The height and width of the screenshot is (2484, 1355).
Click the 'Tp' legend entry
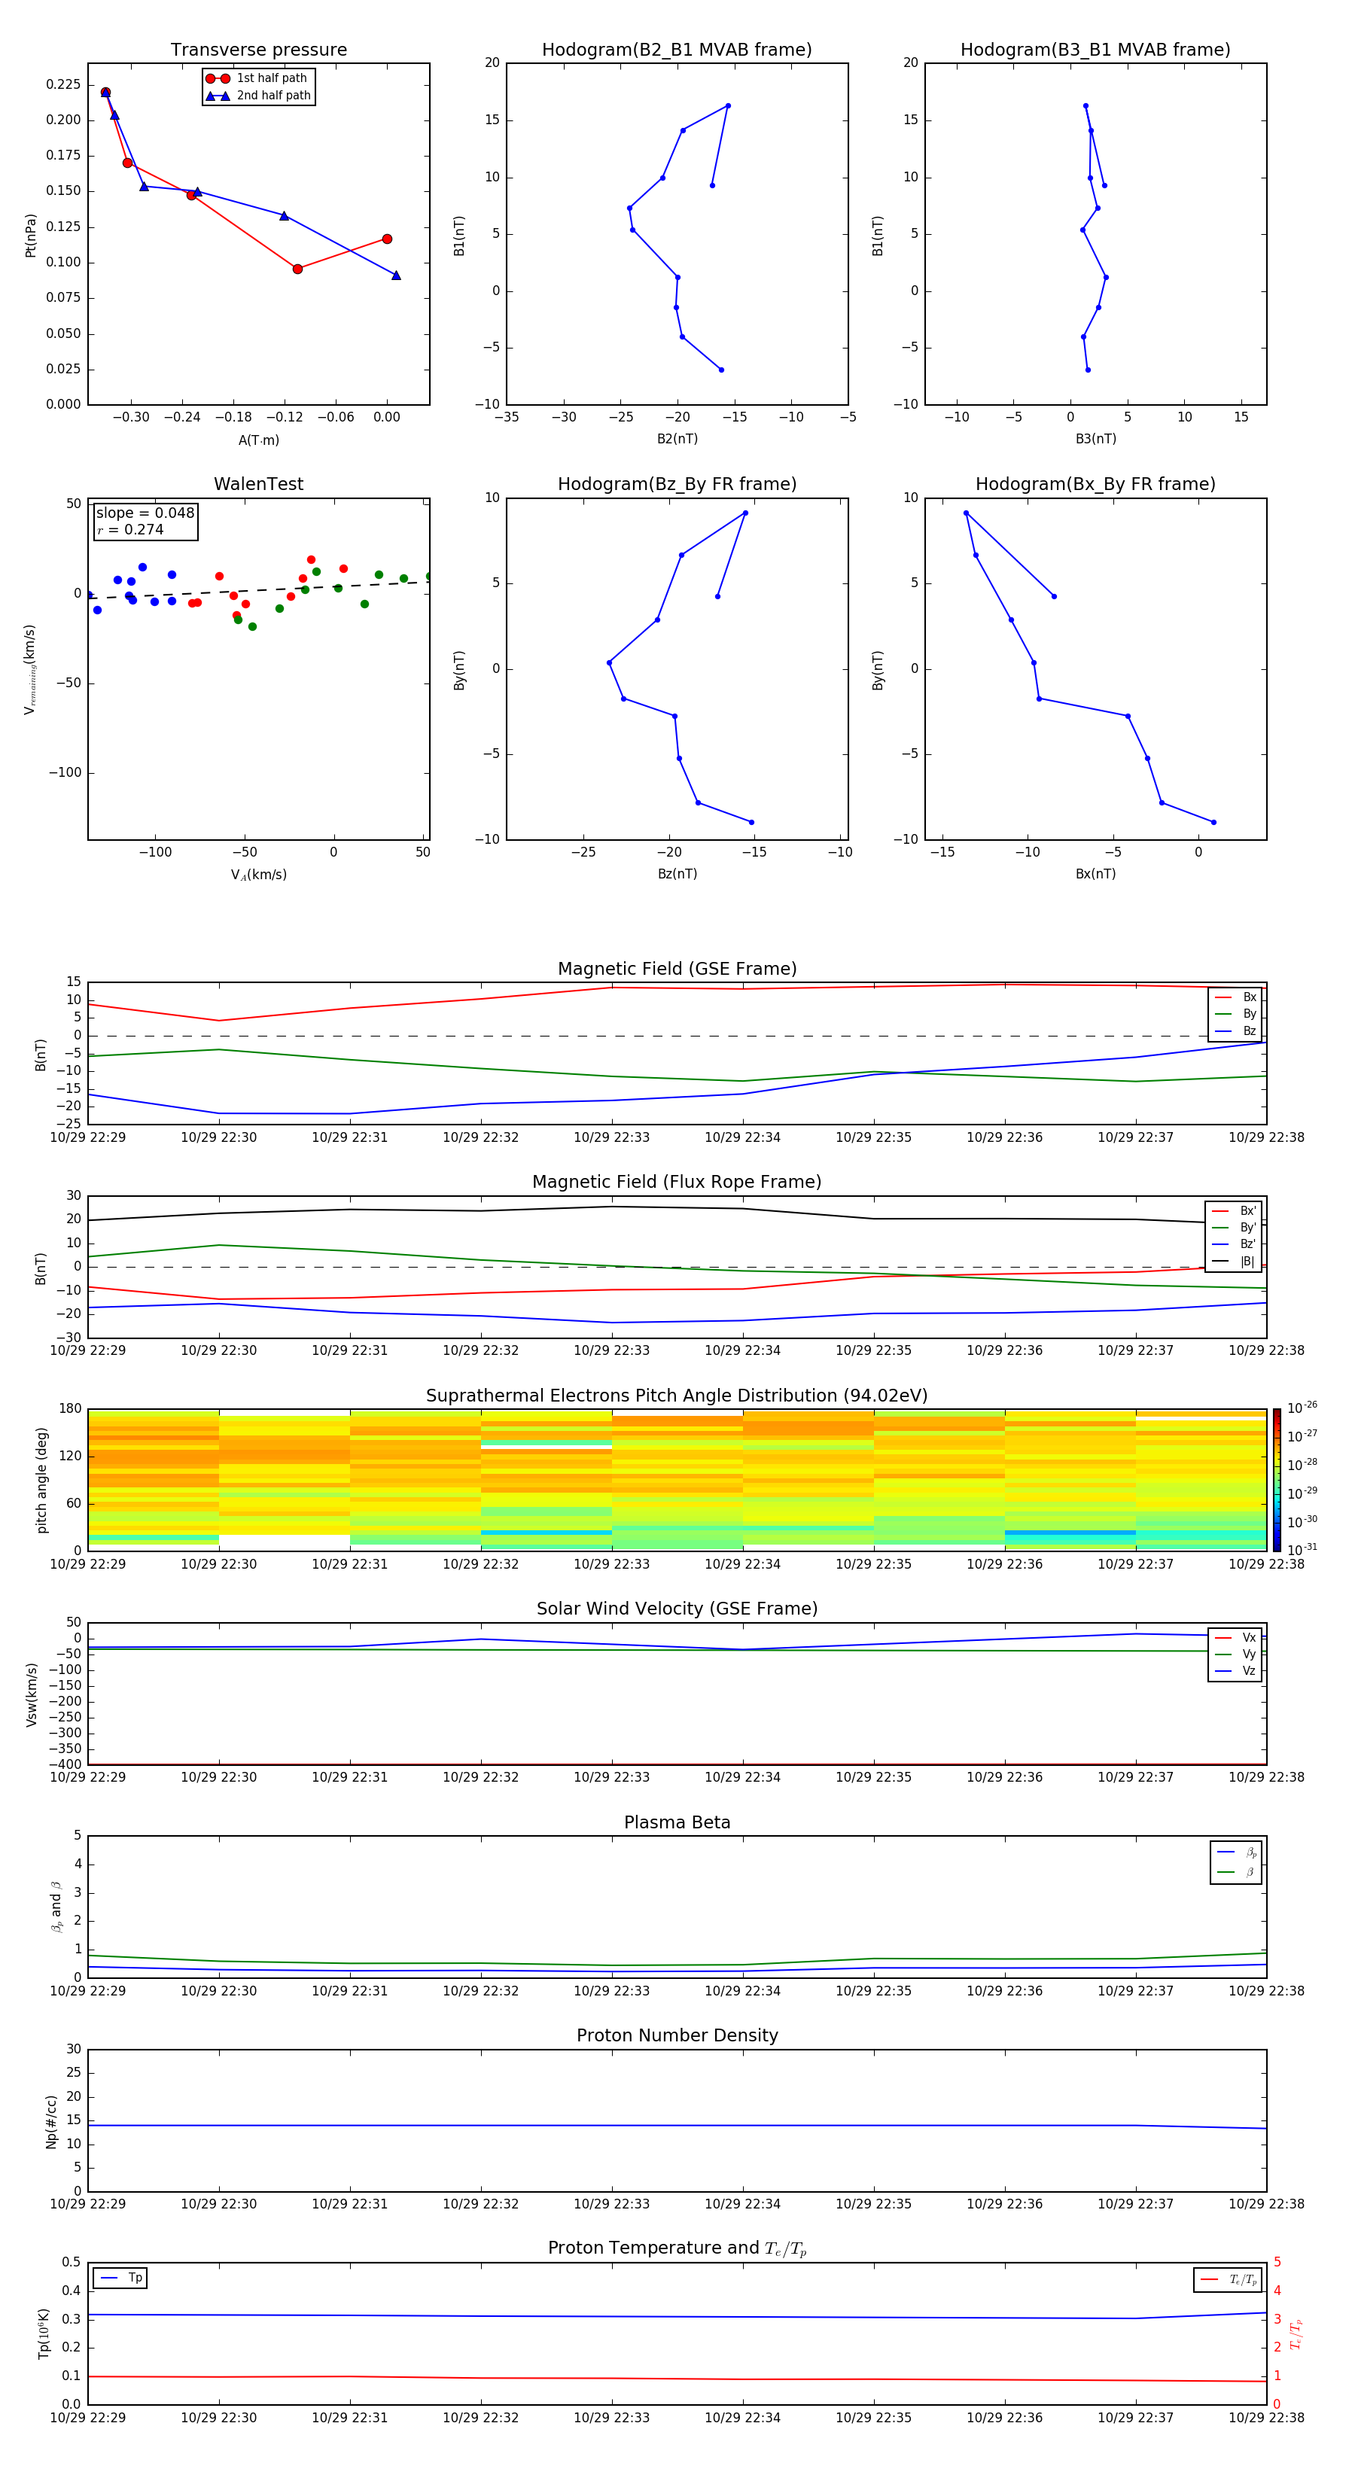pyautogui.click(x=120, y=2278)
